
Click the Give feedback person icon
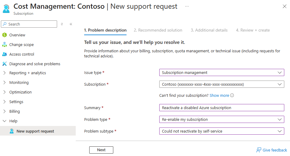tap(258, 150)
